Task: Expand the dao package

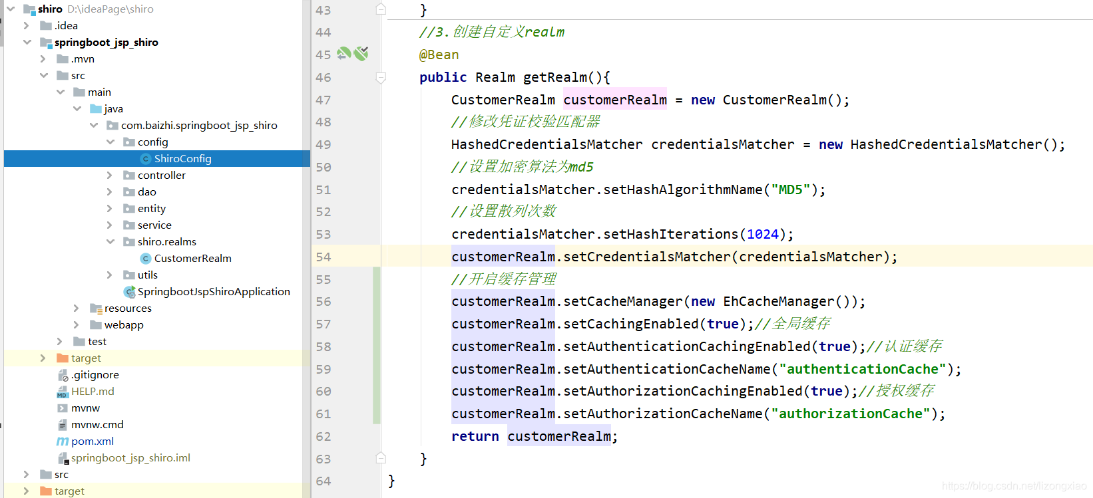Action: [x=110, y=192]
